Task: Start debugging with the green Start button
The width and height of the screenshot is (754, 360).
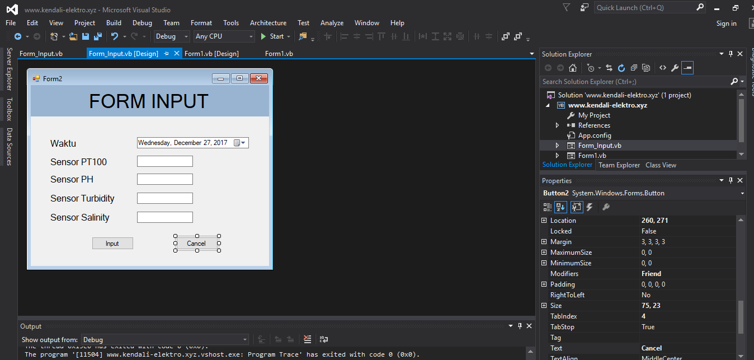Action: (x=272, y=36)
